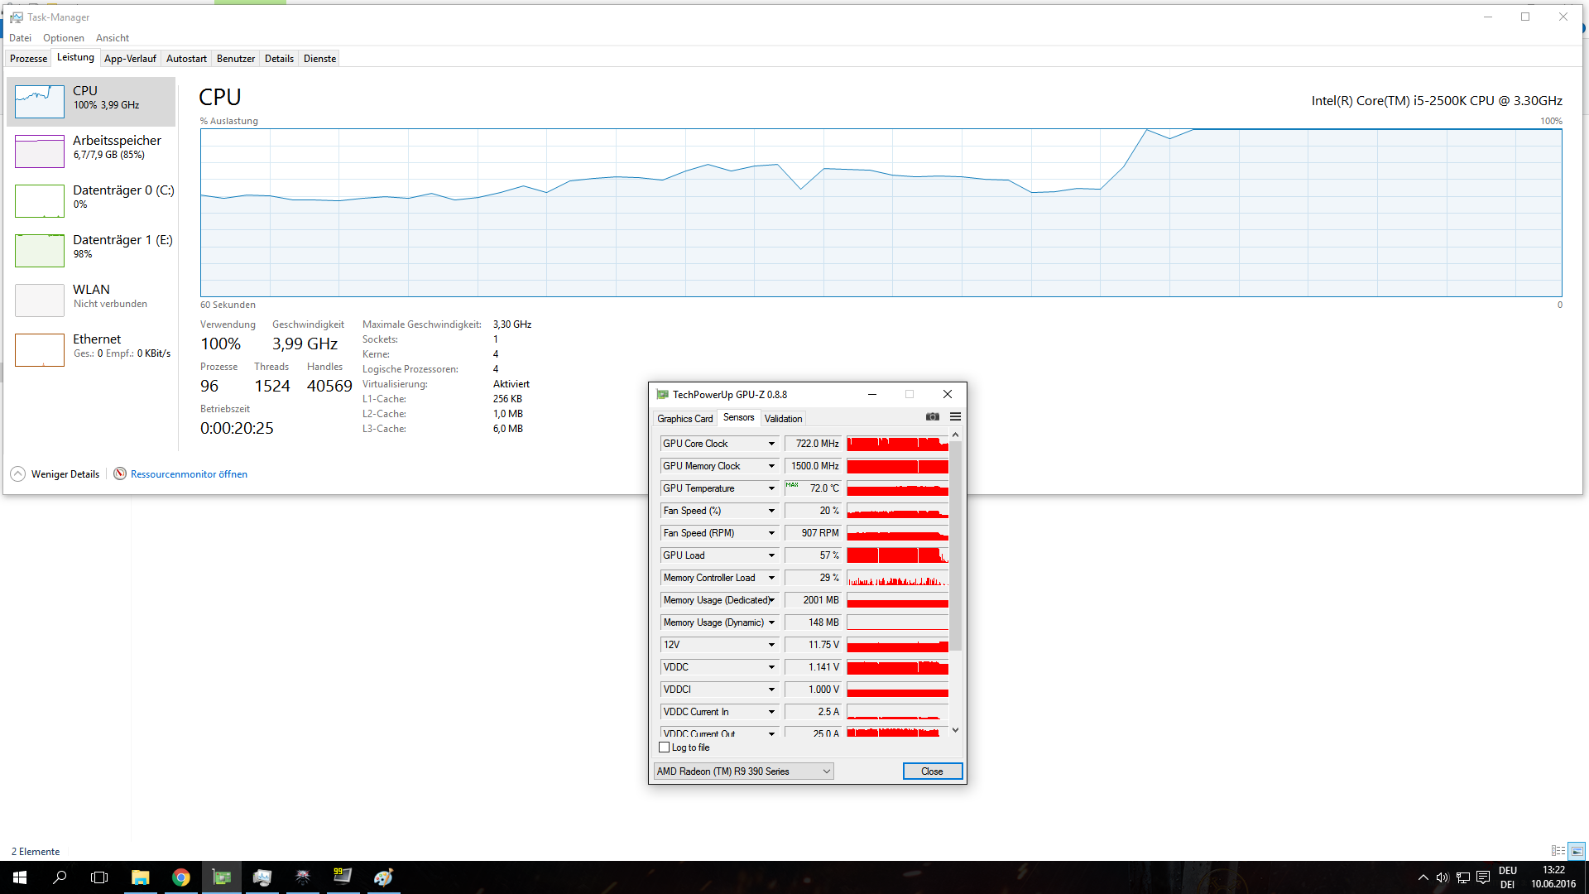Open the Fan Speed (%) sensor dropdown
Screen dimensions: 1589x894
tap(771, 511)
